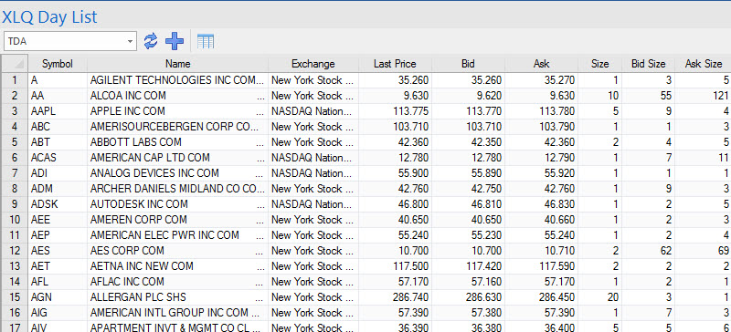Click the grid select-all corner cell
Viewport: 731px width, 332px height.
click(15, 64)
